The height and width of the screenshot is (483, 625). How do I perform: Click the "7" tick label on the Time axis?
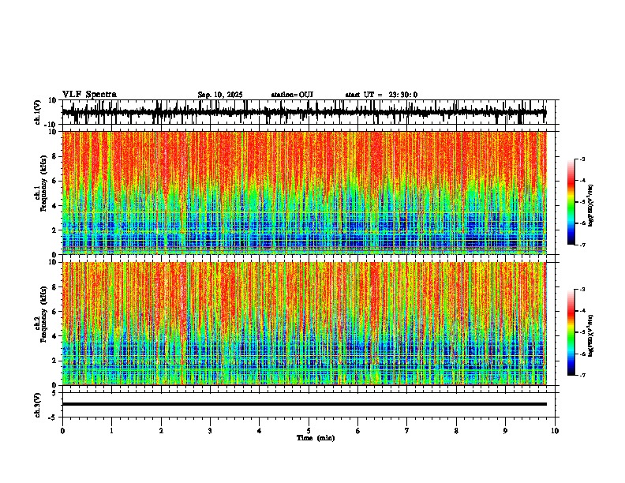(407, 431)
